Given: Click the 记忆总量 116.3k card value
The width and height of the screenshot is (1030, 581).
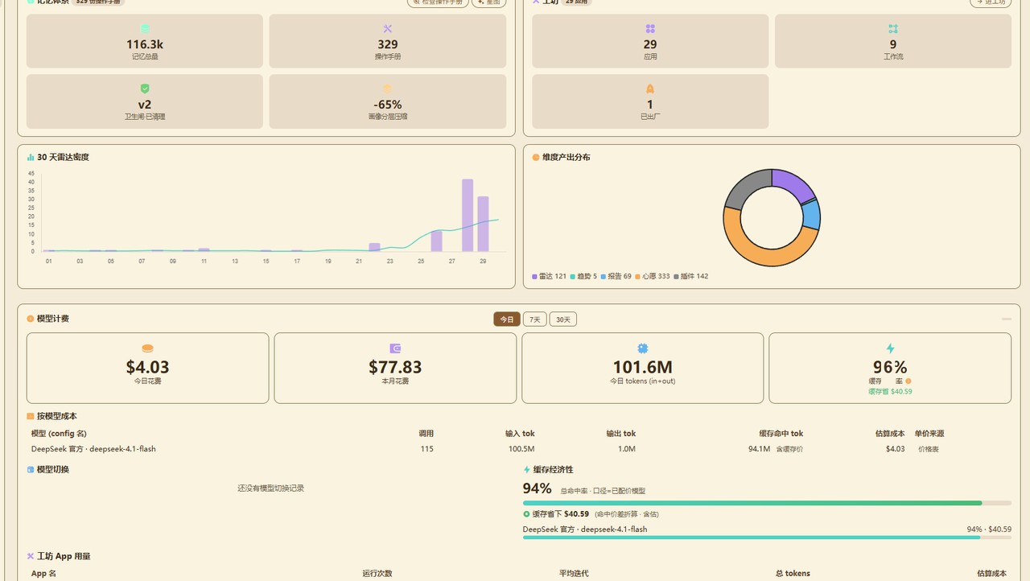Looking at the screenshot, I should (x=145, y=44).
